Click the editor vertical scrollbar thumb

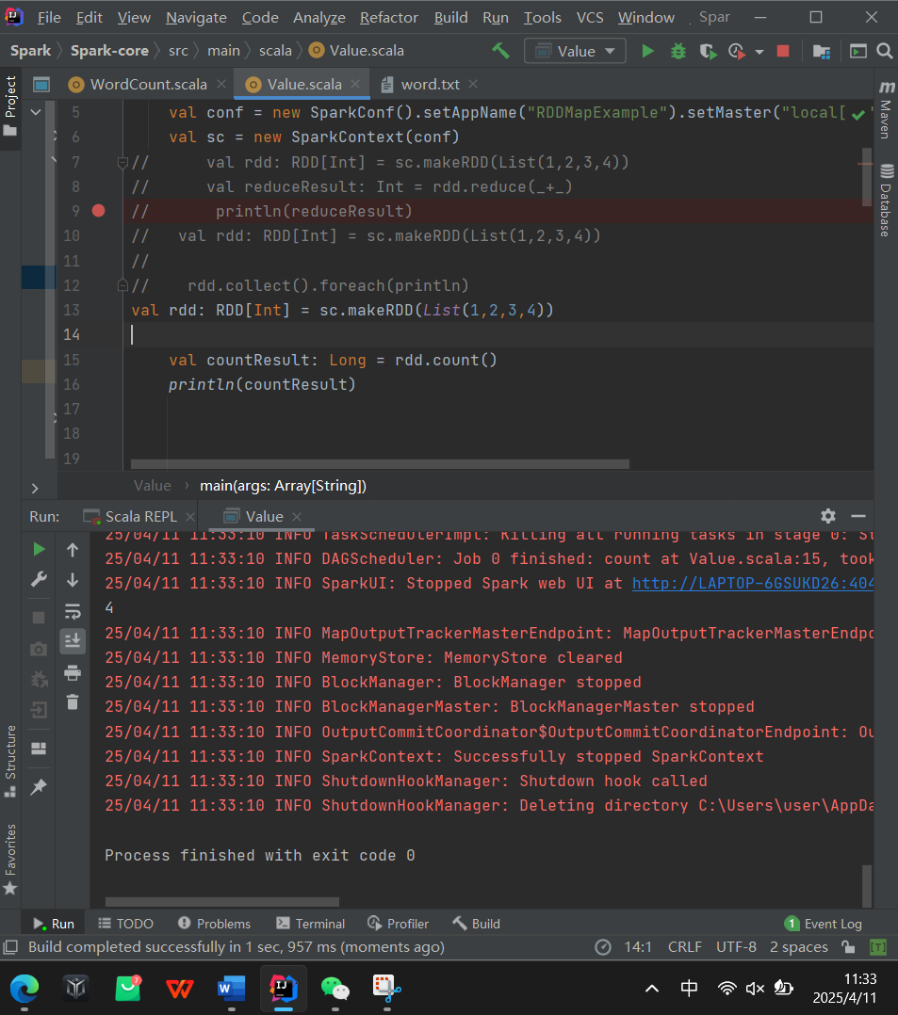[x=866, y=177]
